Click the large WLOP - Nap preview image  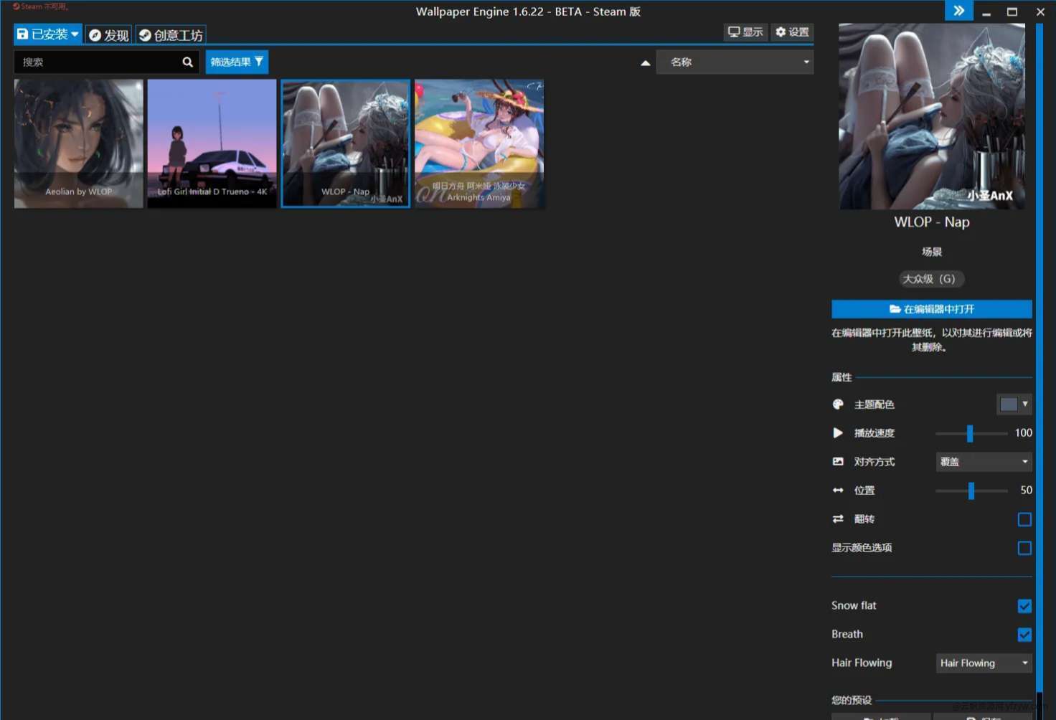932,116
